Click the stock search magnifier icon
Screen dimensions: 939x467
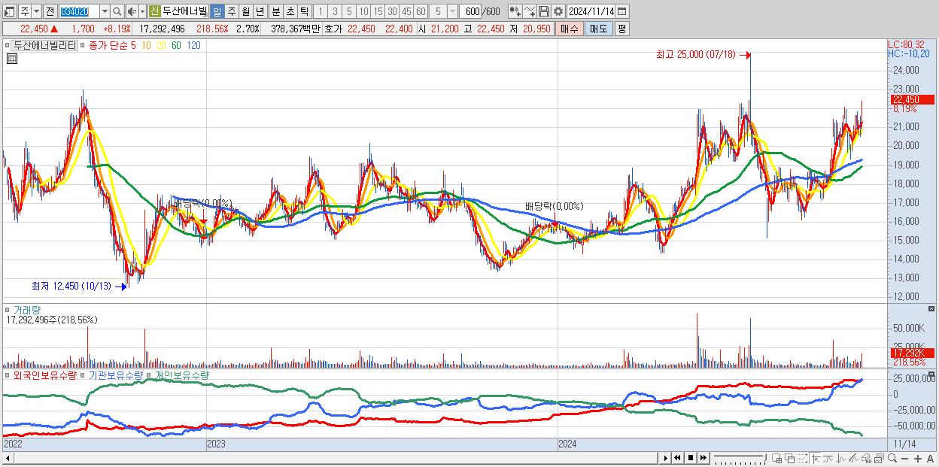pos(117,12)
